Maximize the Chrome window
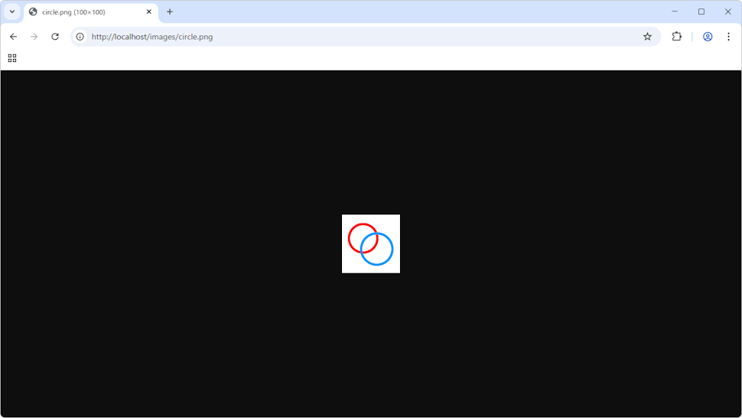The image size is (742, 418). click(x=701, y=11)
